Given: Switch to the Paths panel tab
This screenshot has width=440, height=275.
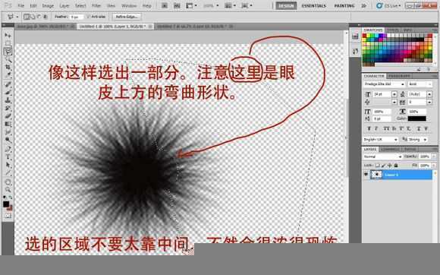Looking at the screenshot, I should point(410,149).
